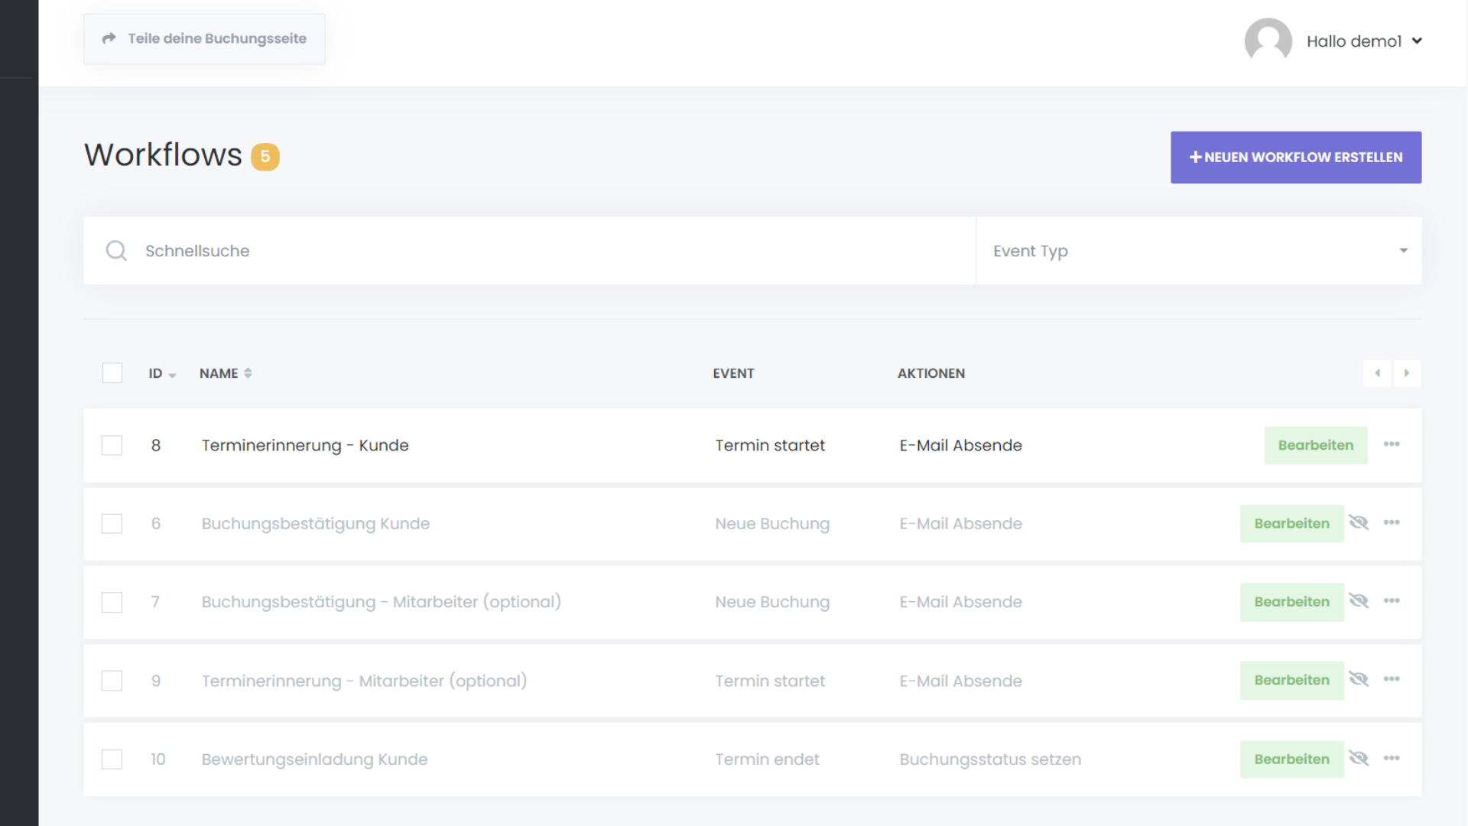Toggle visibility of Buchungsbestätigung Kunde workflow
Image resolution: width=1468 pixels, height=826 pixels.
pos(1358,523)
